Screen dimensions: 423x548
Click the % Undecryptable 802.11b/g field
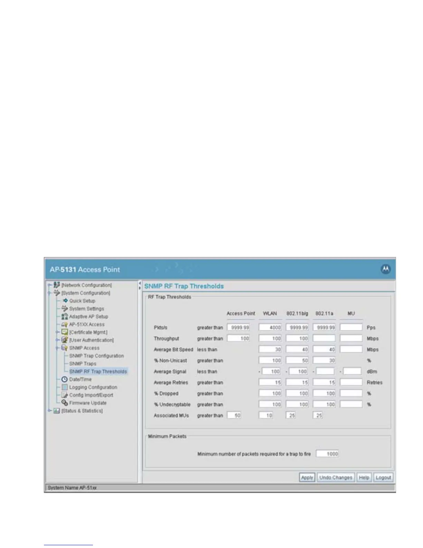pyautogui.click(x=297, y=404)
